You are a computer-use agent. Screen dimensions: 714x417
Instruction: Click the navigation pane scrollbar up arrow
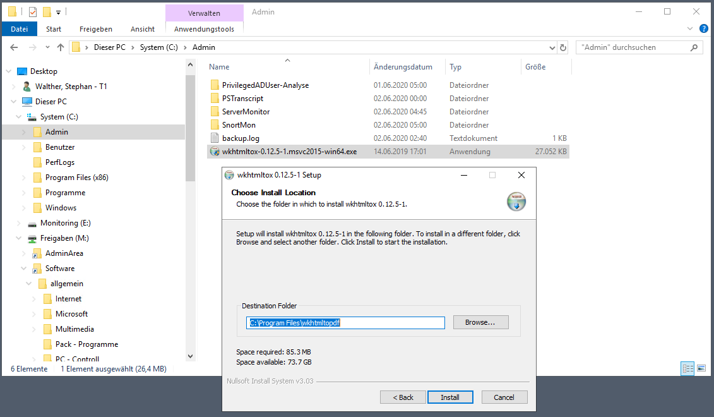point(191,65)
